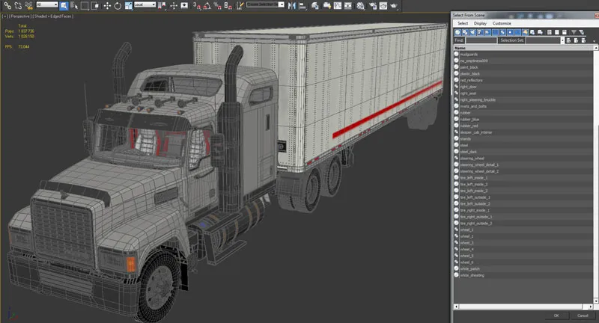
Task: Select the Move transform tool in toolbar
Action: pyautogui.click(x=106, y=4)
